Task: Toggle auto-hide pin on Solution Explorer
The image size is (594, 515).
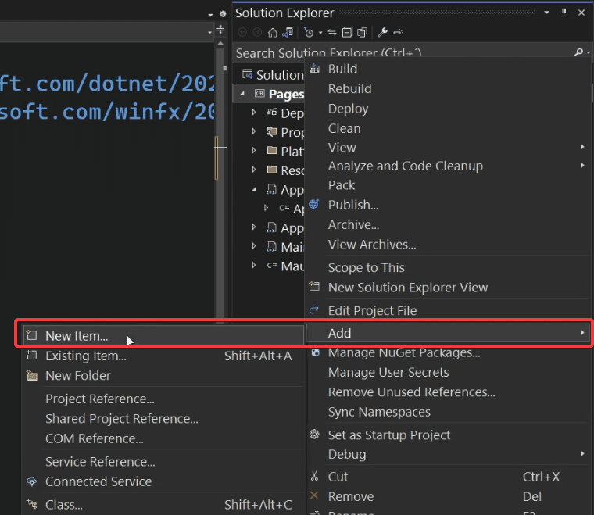Action: tap(564, 13)
